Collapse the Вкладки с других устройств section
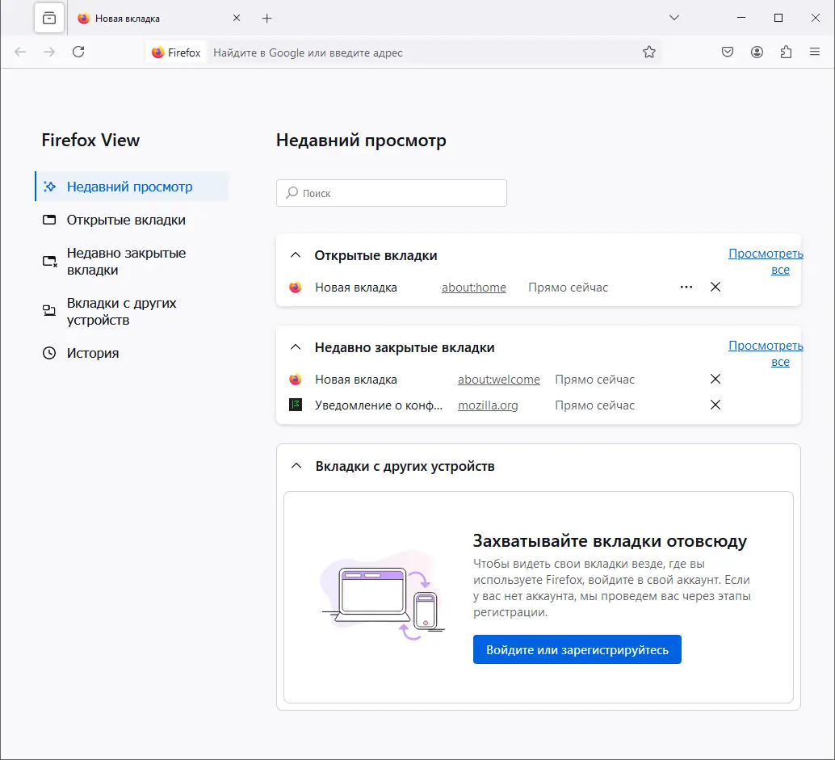 [x=296, y=467]
